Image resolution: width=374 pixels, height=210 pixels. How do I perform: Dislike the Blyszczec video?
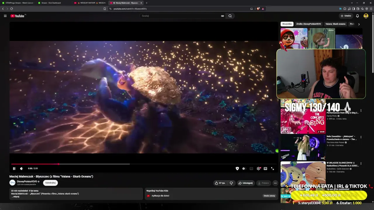point(231,183)
